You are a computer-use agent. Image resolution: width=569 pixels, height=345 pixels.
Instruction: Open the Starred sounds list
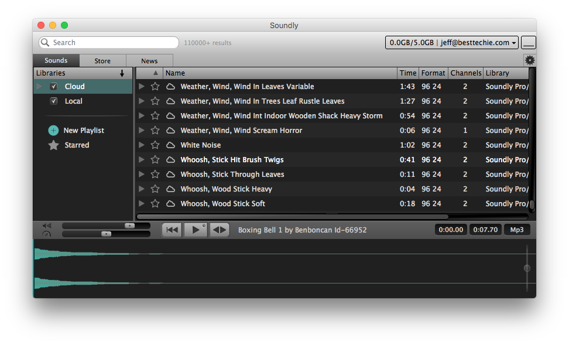[77, 145]
